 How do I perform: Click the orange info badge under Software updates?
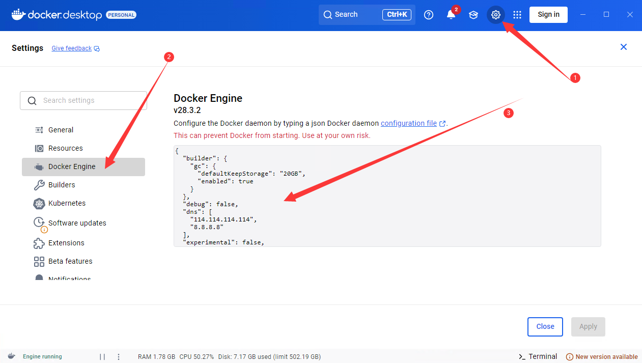coord(44,230)
